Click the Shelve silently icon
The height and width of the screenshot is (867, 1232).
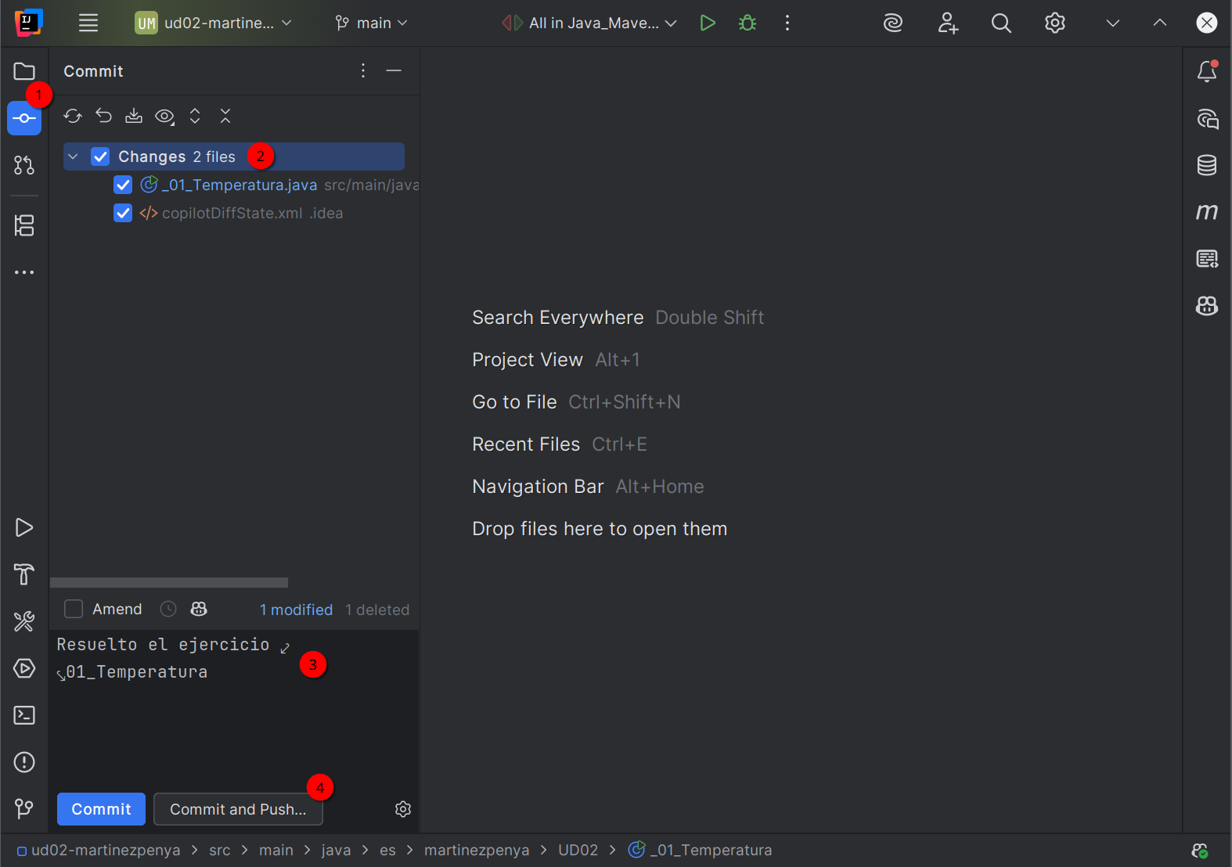click(134, 116)
